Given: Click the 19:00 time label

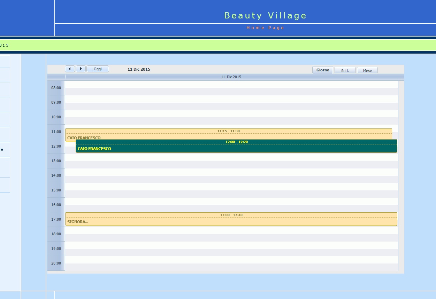Looking at the screenshot, I should [x=56, y=249].
